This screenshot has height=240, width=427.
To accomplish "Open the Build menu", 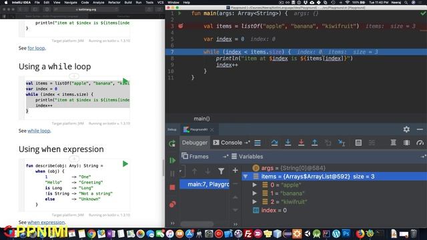I will (x=128, y=3).
